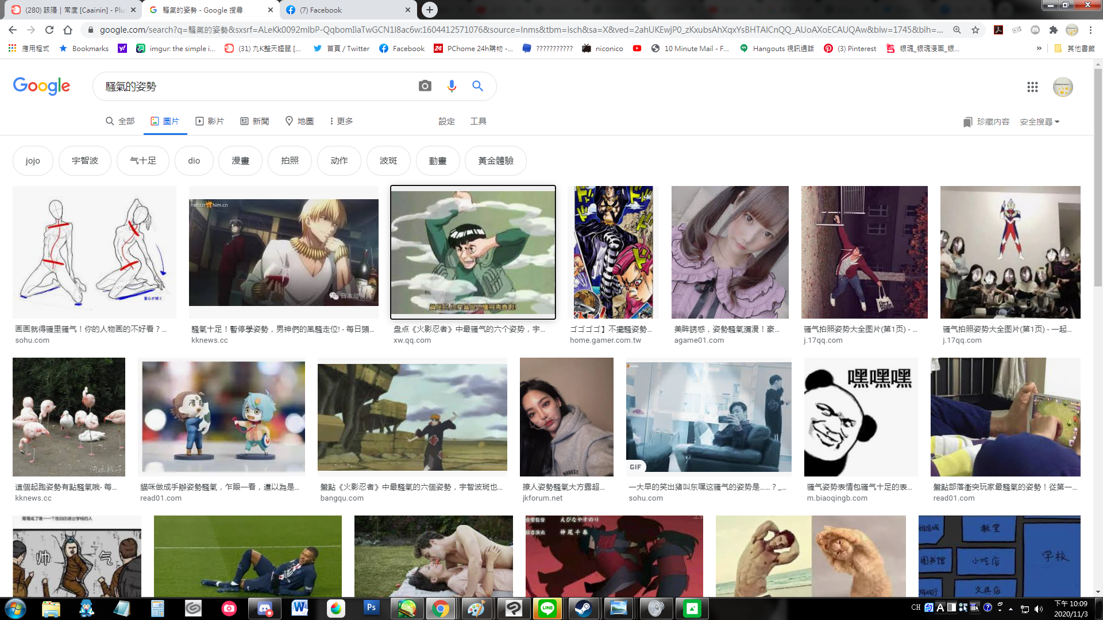Open the figure drawing sketch from sohu.com
1103x620 pixels.
click(94, 252)
